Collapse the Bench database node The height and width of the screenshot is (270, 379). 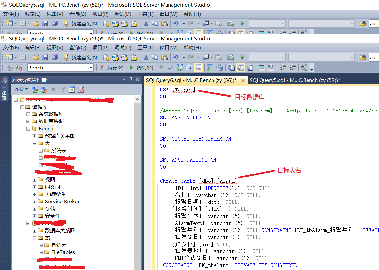28,129
